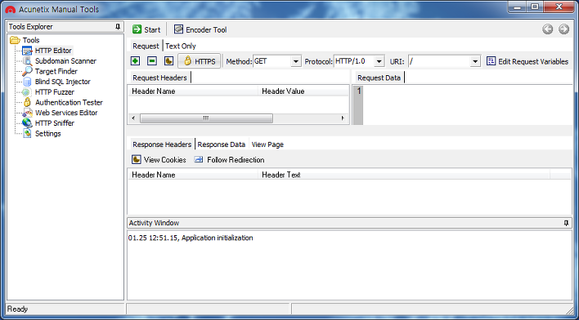Click into the URI input field
The height and width of the screenshot is (320, 579).
coord(439,61)
